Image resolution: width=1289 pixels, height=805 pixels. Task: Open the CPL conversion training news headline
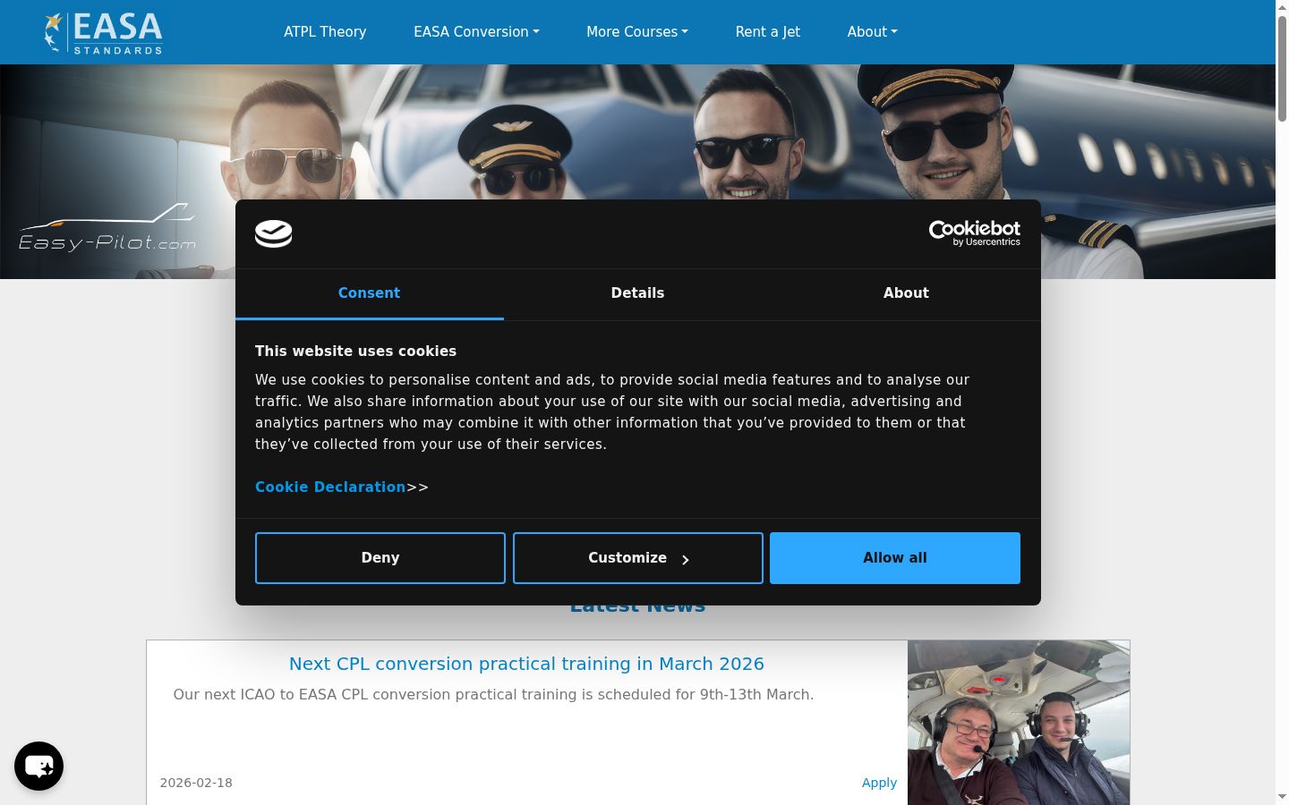point(526,664)
